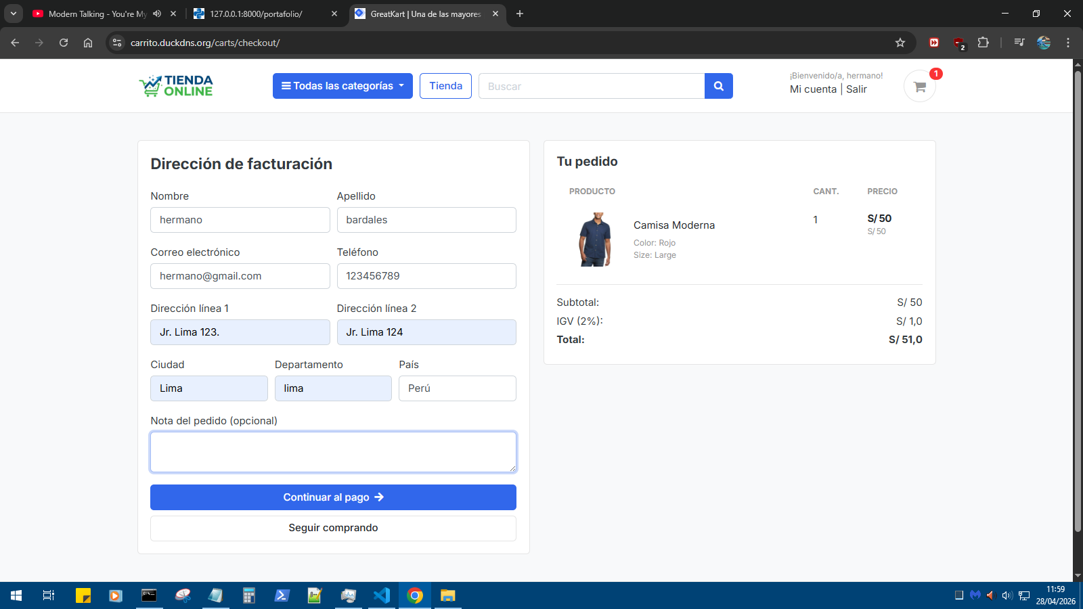The height and width of the screenshot is (609, 1083).
Task: Click the Nombre input field
Action: [x=240, y=220]
